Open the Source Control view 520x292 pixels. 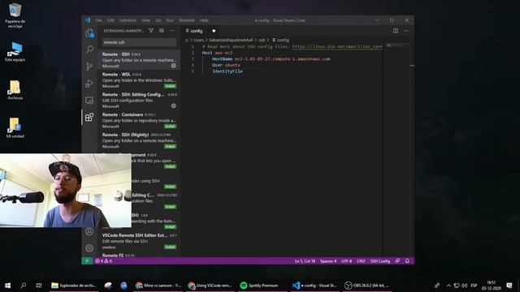[x=89, y=67]
